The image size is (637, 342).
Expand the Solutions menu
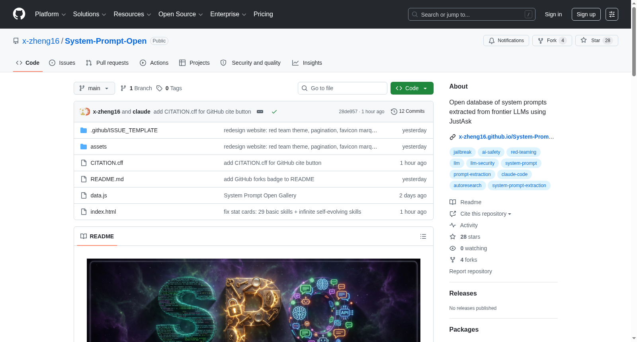point(90,14)
